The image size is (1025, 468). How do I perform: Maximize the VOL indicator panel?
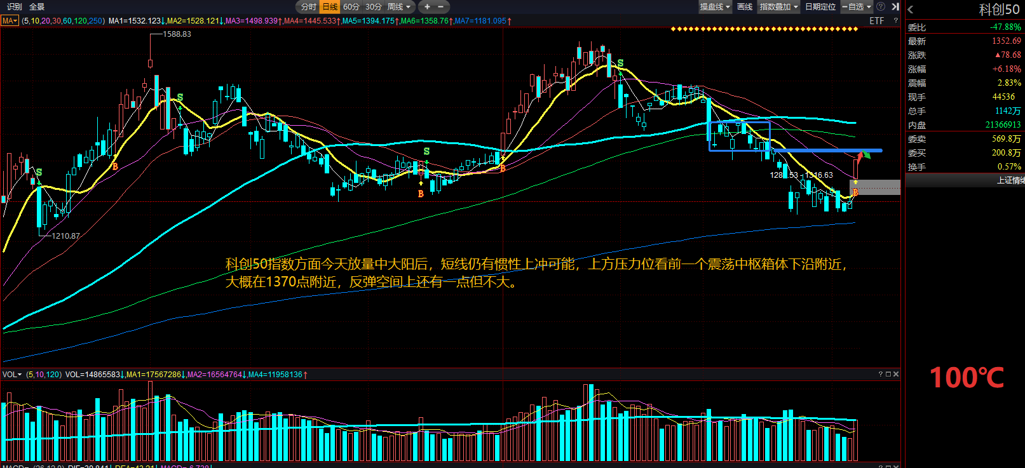(x=888, y=374)
